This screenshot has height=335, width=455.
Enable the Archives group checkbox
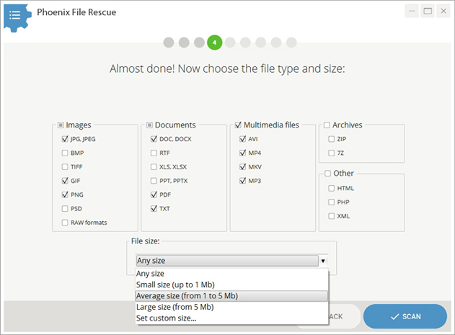[327, 125]
